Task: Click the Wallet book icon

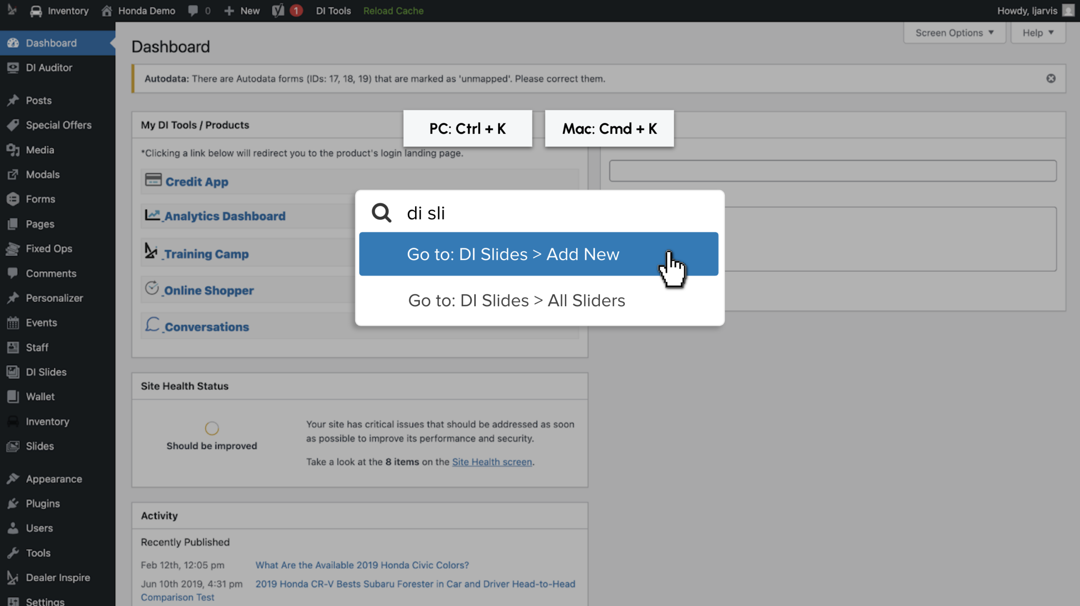Action: pyautogui.click(x=13, y=396)
